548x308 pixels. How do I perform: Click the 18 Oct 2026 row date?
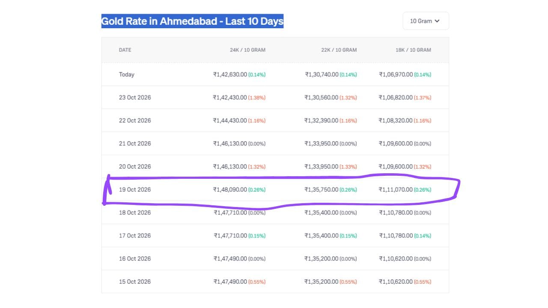pyautogui.click(x=135, y=213)
